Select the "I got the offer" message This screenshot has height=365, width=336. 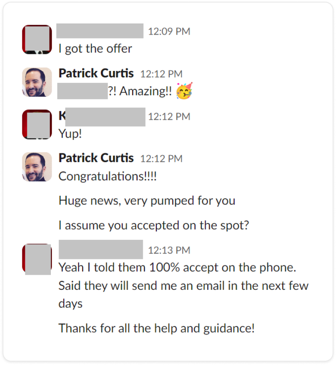(x=95, y=49)
